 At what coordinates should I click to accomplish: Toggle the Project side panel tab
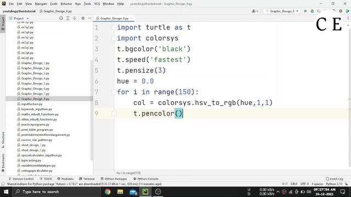[3, 24]
